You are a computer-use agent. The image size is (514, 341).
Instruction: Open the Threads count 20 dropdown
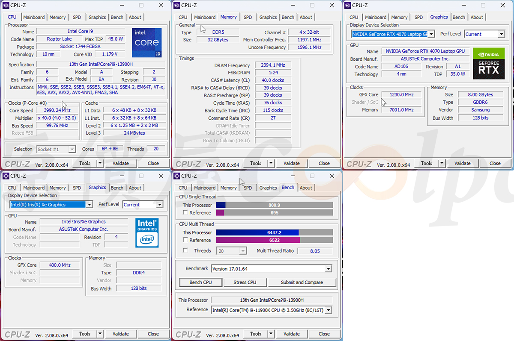tap(243, 251)
